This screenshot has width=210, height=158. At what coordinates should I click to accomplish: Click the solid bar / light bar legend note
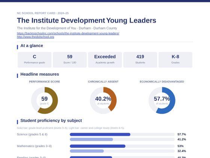tap(70, 128)
